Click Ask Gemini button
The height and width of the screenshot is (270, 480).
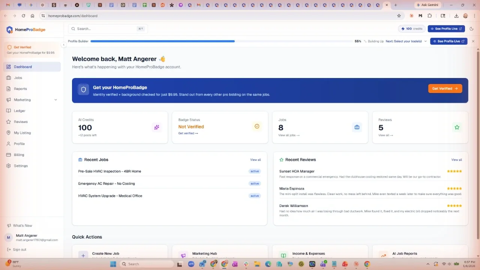[427, 5]
